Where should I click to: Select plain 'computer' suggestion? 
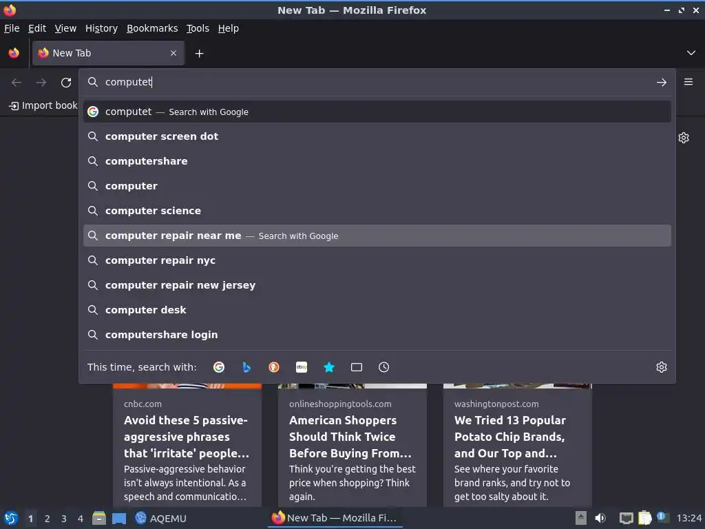point(377,186)
